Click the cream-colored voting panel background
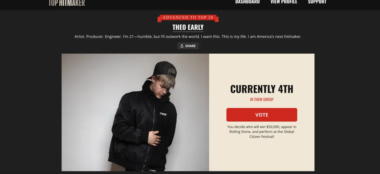 [x=262, y=155]
